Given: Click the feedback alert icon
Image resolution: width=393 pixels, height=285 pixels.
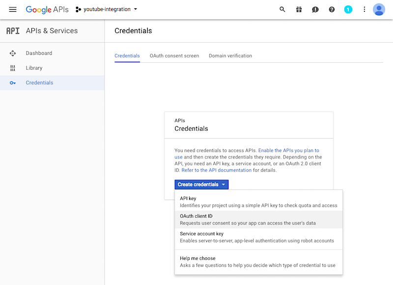Looking at the screenshot, I should 315,9.
